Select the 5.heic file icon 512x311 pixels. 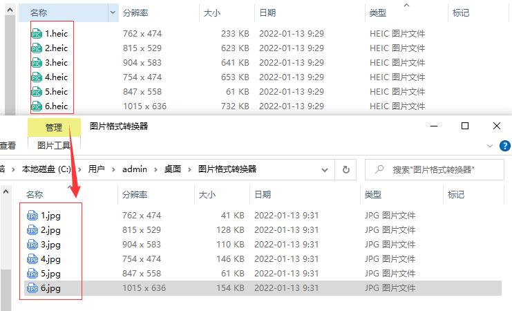point(37,92)
